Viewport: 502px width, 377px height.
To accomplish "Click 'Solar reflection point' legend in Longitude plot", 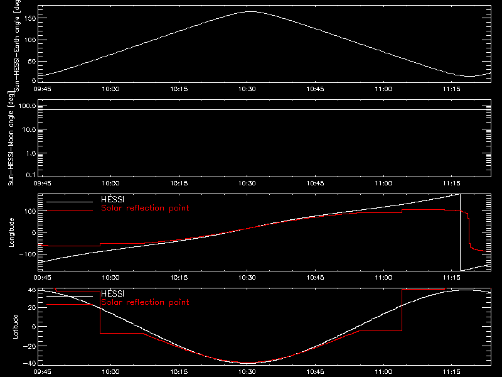I will pyautogui.click(x=145, y=208).
